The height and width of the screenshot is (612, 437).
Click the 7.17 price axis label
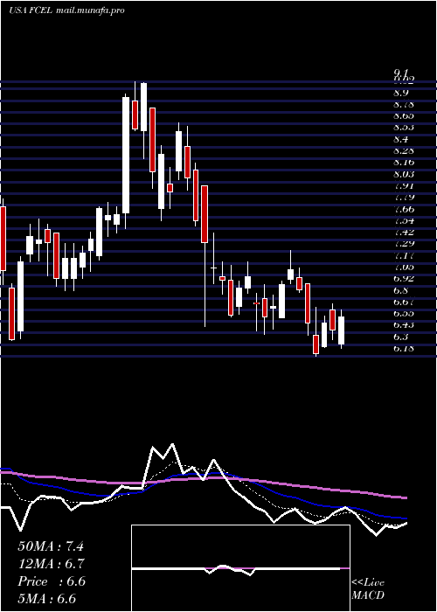tap(404, 255)
